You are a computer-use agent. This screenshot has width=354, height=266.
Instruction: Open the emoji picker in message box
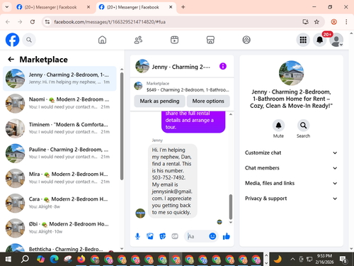[x=212, y=236]
